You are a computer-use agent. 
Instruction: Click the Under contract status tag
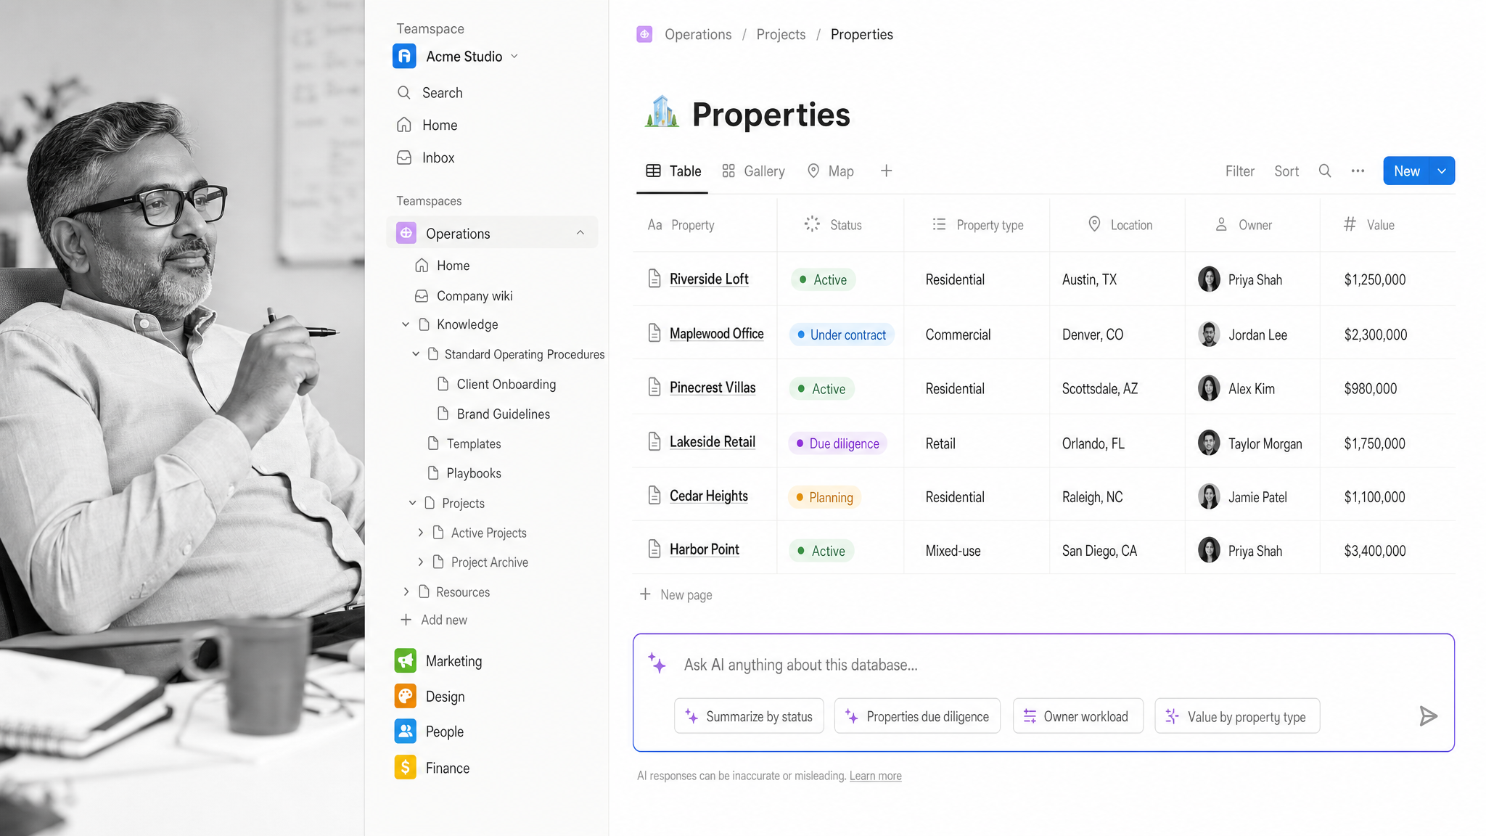click(842, 335)
